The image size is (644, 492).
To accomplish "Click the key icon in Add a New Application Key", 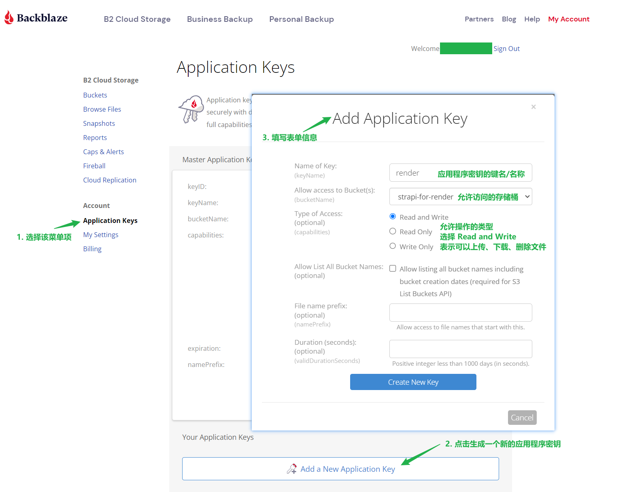I will (x=291, y=469).
